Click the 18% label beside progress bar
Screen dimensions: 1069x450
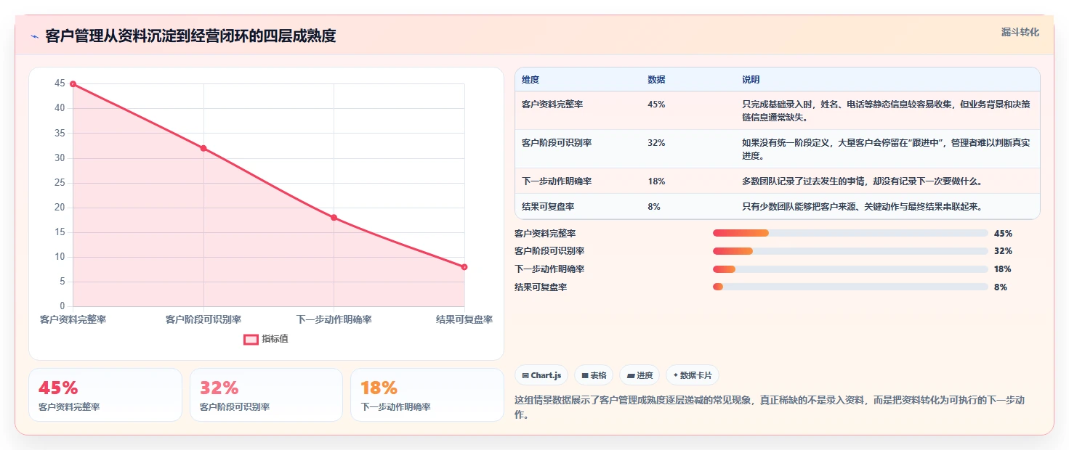click(1003, 269)
